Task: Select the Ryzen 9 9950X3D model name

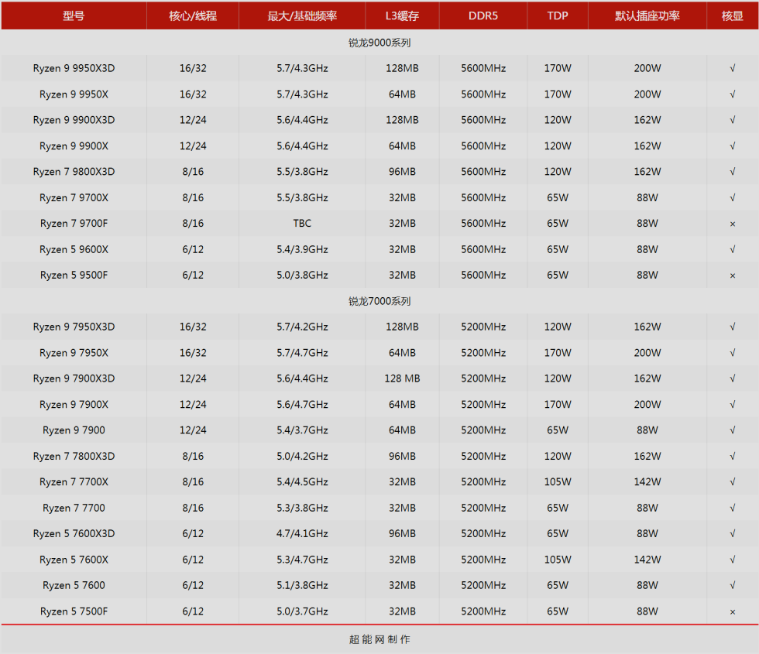Action: [x=74, y=68]
